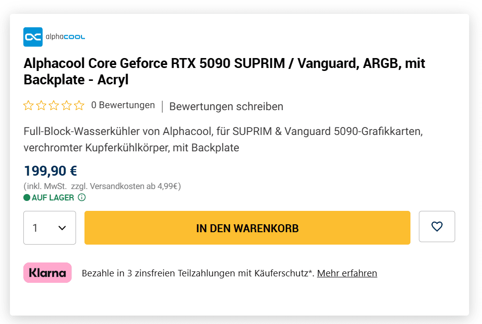Click the 0 Bewertungen count
Screen dimensions: 482x324
pyautogui.click(x=123, y=105)
